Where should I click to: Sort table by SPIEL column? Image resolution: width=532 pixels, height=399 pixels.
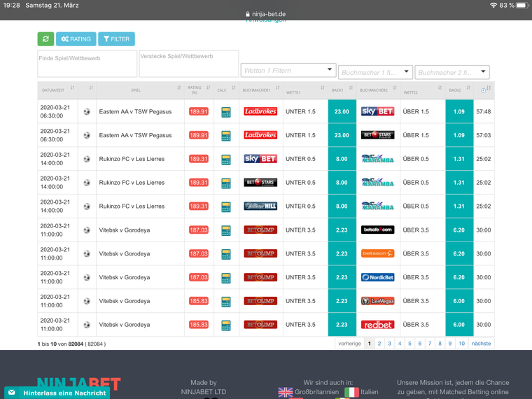pyautogui.click(x=141, y=90)
